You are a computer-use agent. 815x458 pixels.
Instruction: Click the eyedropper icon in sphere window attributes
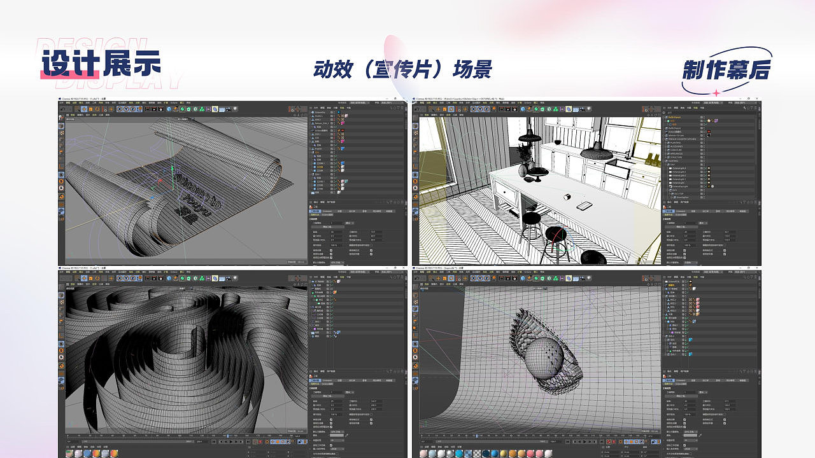[700, 435]
